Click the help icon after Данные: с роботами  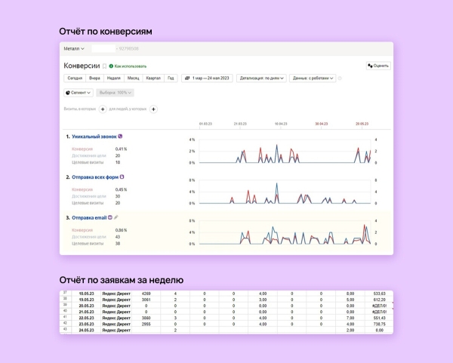pyautogui.click(x=340, y=78)
